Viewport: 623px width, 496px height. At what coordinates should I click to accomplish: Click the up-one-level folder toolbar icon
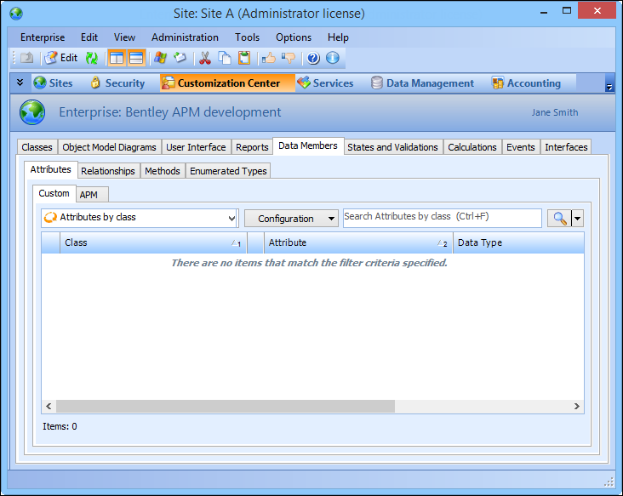coord(26,58)
